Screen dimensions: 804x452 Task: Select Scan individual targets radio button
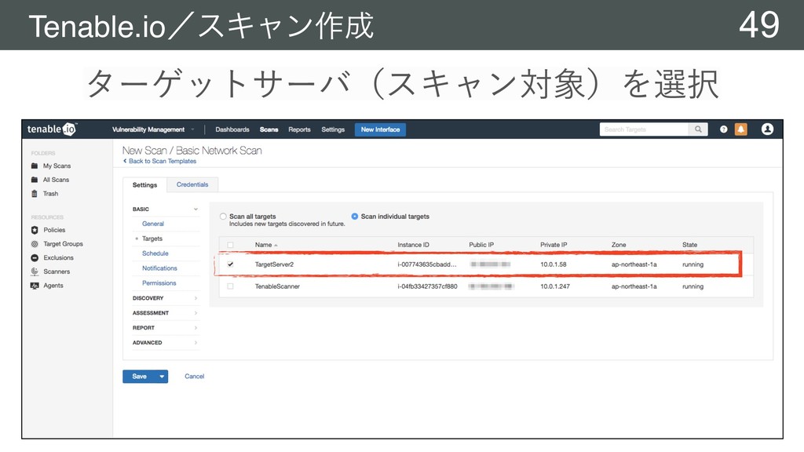(x=354, y=217)
